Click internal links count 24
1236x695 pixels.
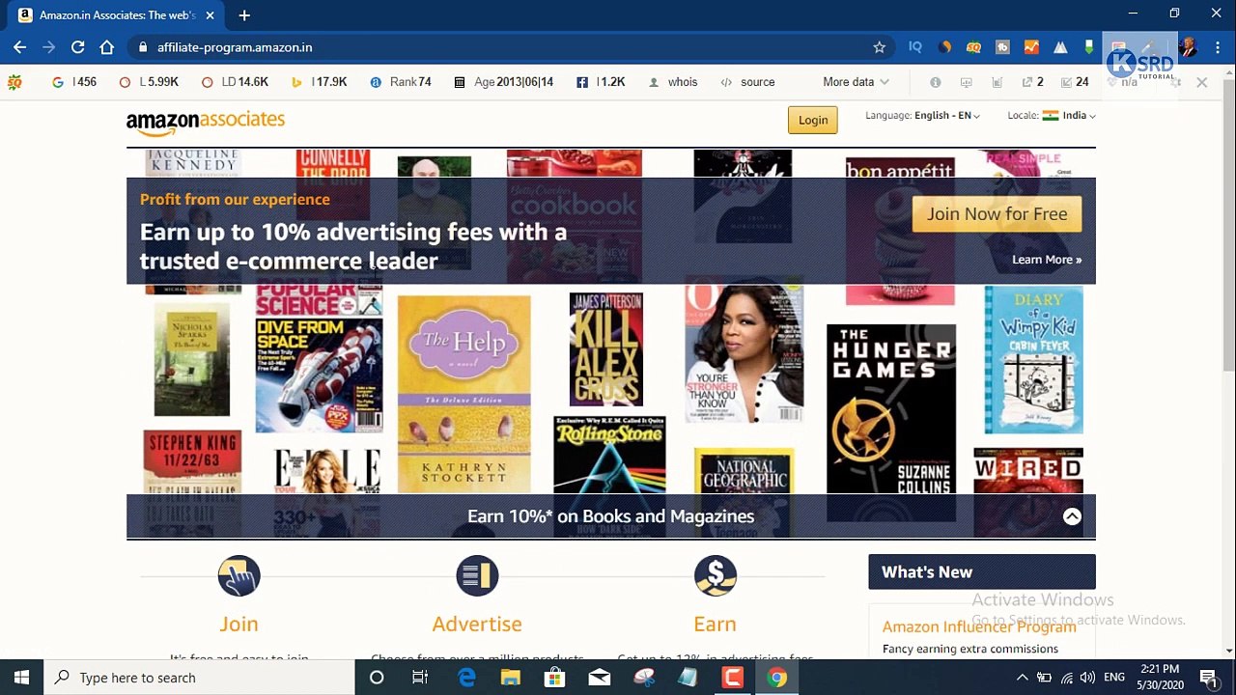coord(1075,82)
